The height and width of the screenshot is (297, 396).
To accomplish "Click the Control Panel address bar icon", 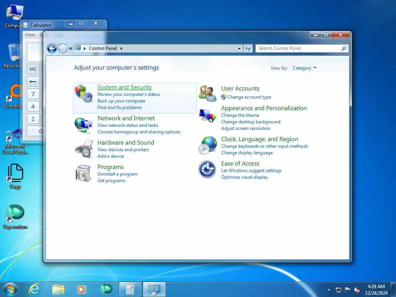I will click(x=78, y=48).
